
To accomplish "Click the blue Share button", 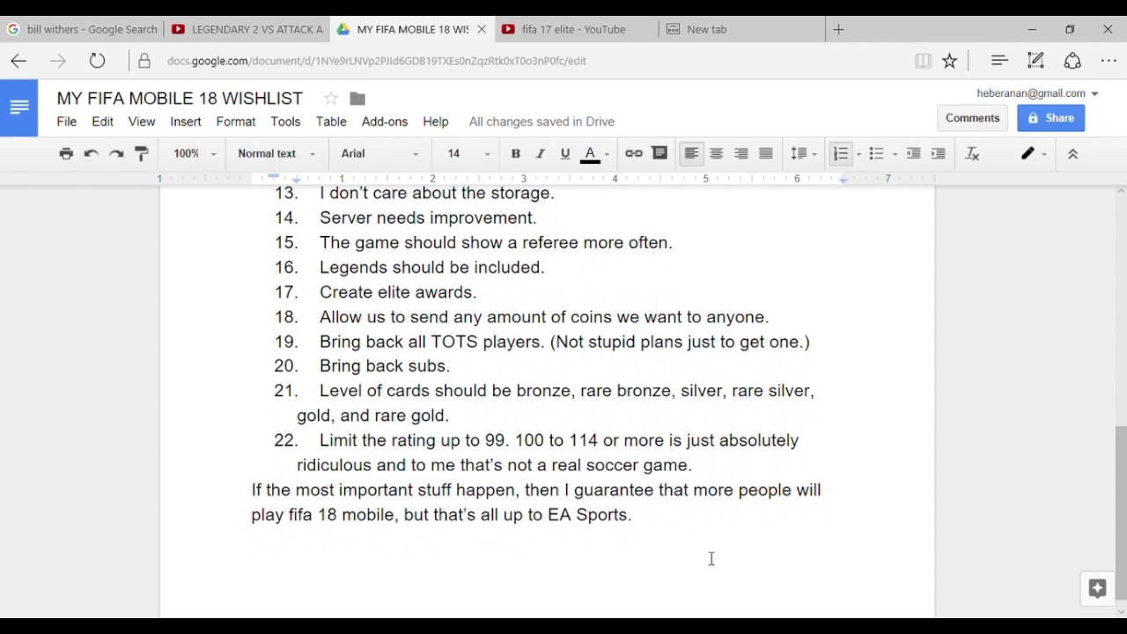I will coord(1051,118).
